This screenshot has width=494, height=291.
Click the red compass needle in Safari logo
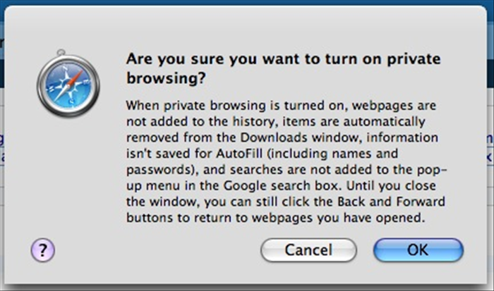(x=75, y=79)
